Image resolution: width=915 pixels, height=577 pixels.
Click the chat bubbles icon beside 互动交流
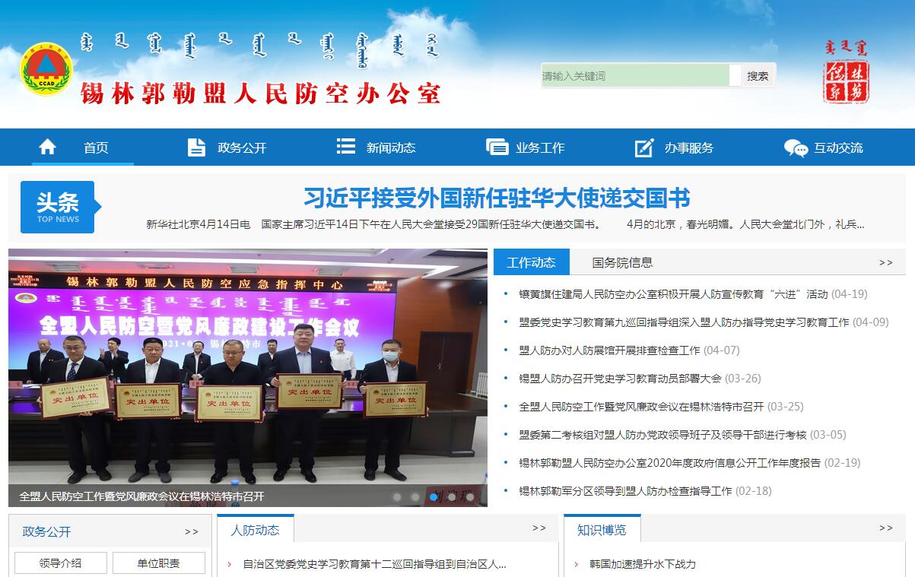pos(796,147)
